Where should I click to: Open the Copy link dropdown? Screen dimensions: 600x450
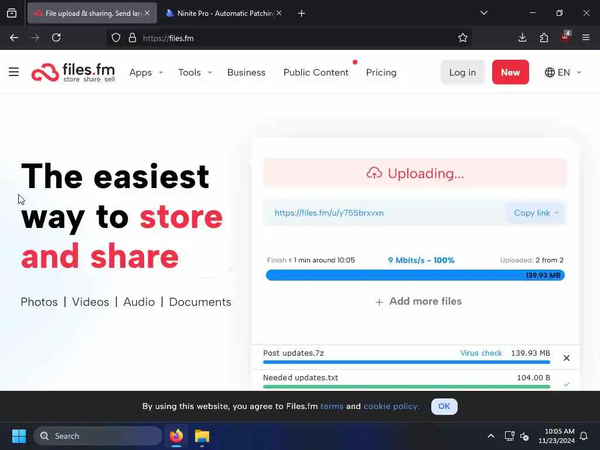tap(536, 213)
